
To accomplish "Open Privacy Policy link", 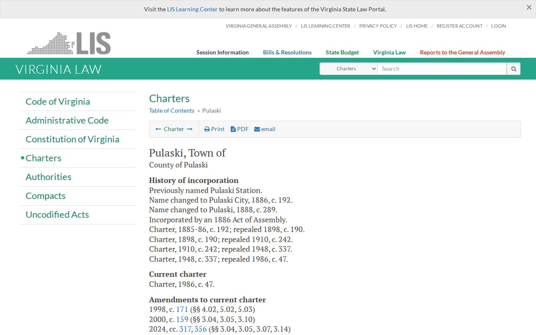I will pos(378,26).
